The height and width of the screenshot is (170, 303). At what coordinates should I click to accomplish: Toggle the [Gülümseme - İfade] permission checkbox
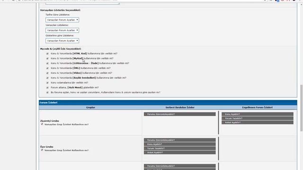coord(47,63)
